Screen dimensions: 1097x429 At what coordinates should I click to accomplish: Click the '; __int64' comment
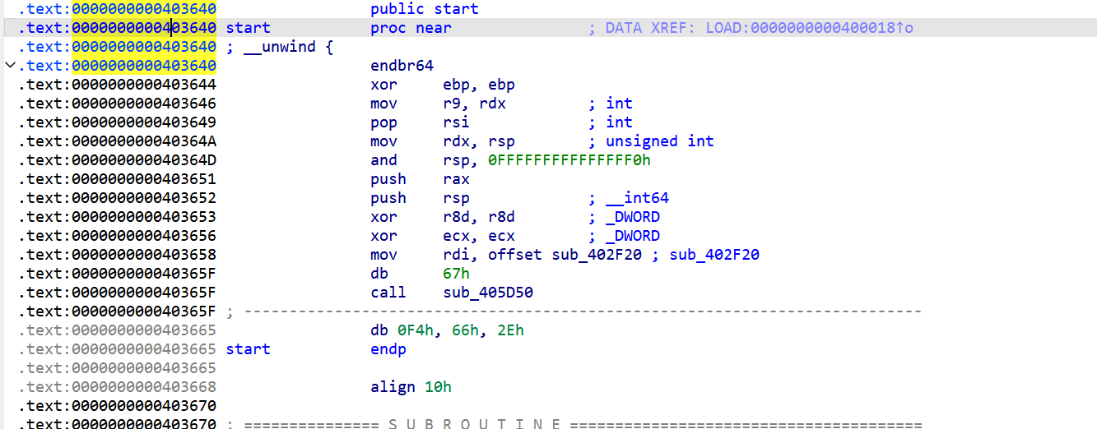coord(628,198)
